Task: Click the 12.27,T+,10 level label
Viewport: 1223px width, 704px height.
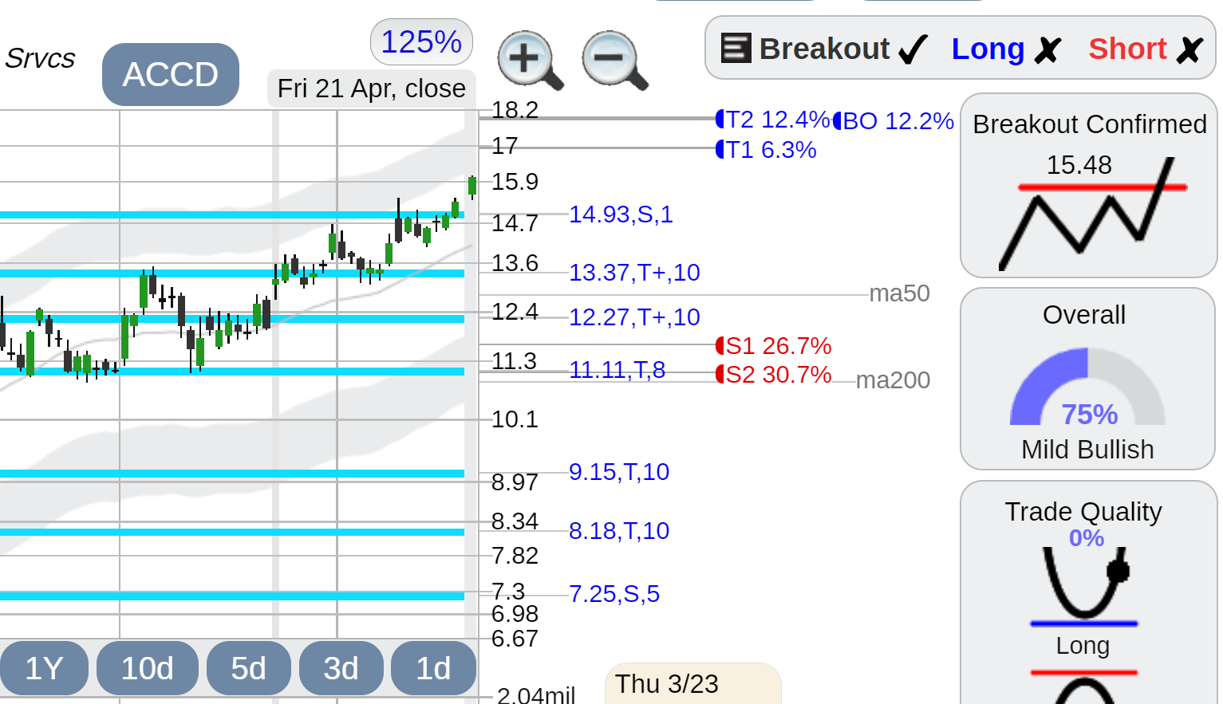Action: 634,317
